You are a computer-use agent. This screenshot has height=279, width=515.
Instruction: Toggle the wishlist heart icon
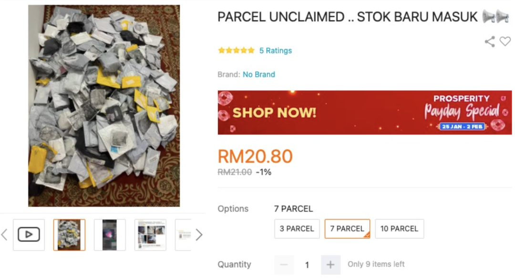click(505, 42)
